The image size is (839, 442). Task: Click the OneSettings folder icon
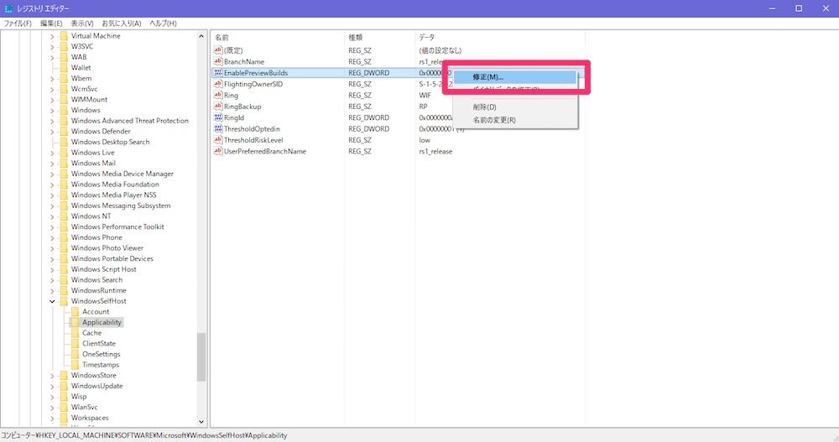[x=75, y=354]
